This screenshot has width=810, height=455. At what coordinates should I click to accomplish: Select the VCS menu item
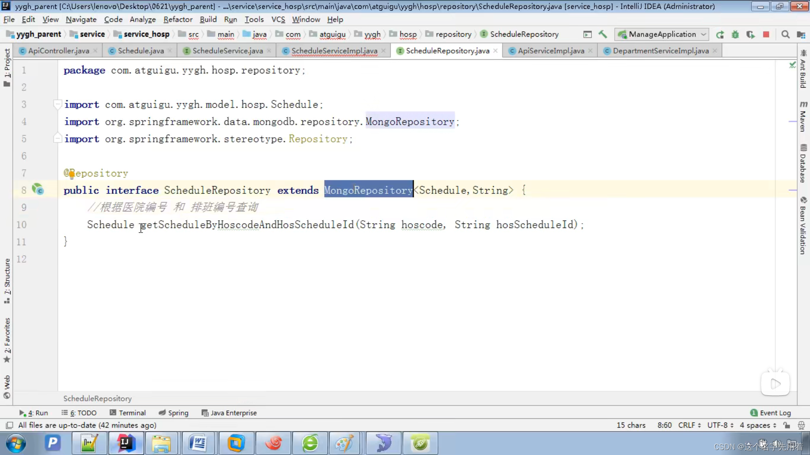click(278, 19)
